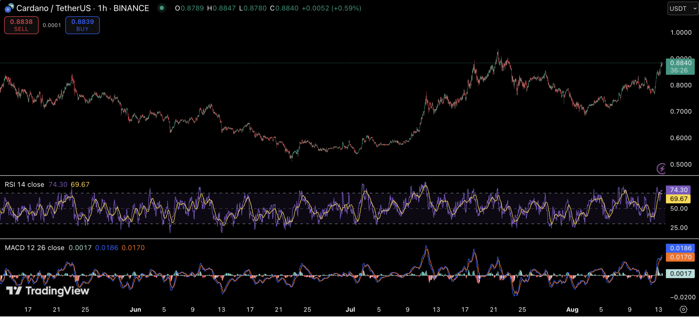Click the green market status dot
The width and height of the screenshot is (699, 318).
(162, 8)
